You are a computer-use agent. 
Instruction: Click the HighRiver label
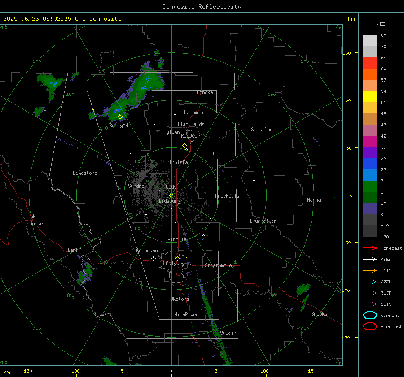pyautogui.click(x=186, y=315)
